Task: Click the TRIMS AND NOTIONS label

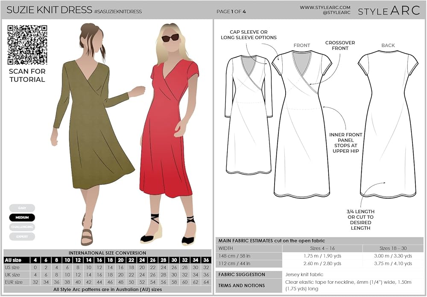Action: pos(242,285)
